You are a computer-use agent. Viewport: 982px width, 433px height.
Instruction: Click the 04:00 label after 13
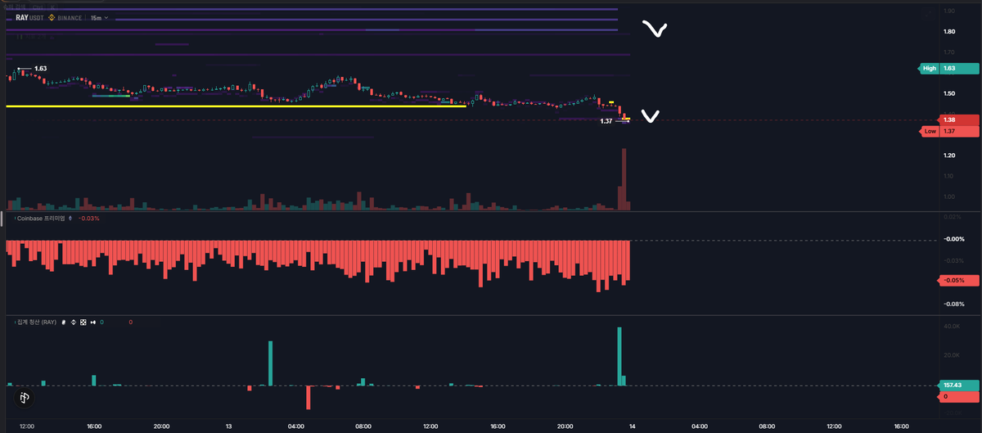point(296,426)
